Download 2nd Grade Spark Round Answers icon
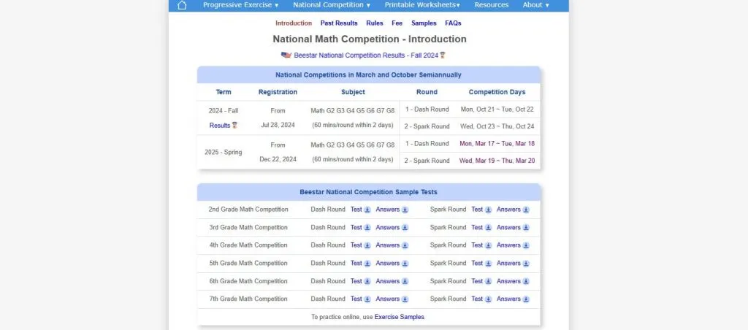 coord(526,210)
